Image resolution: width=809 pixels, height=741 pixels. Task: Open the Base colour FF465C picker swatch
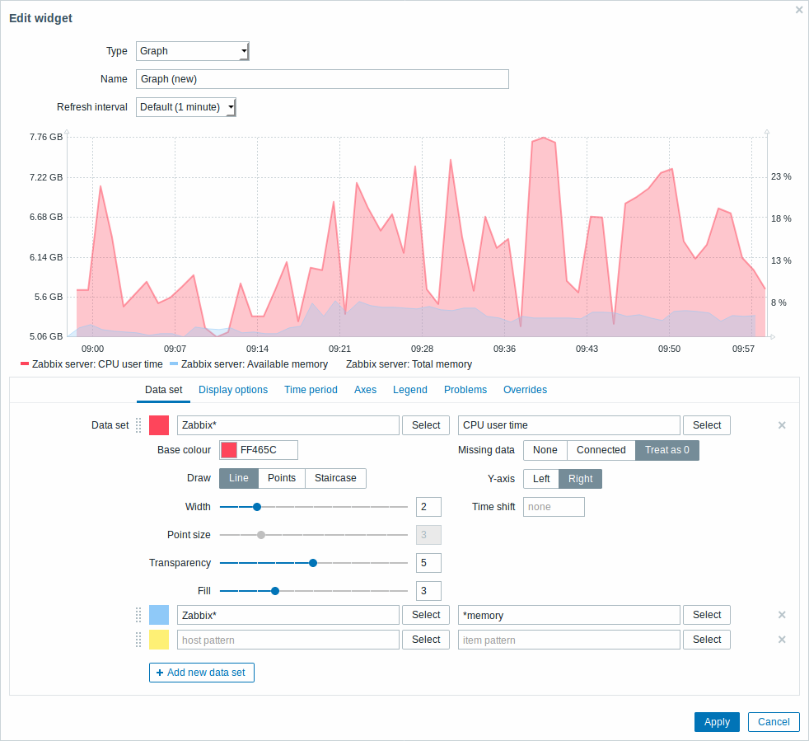228,450
